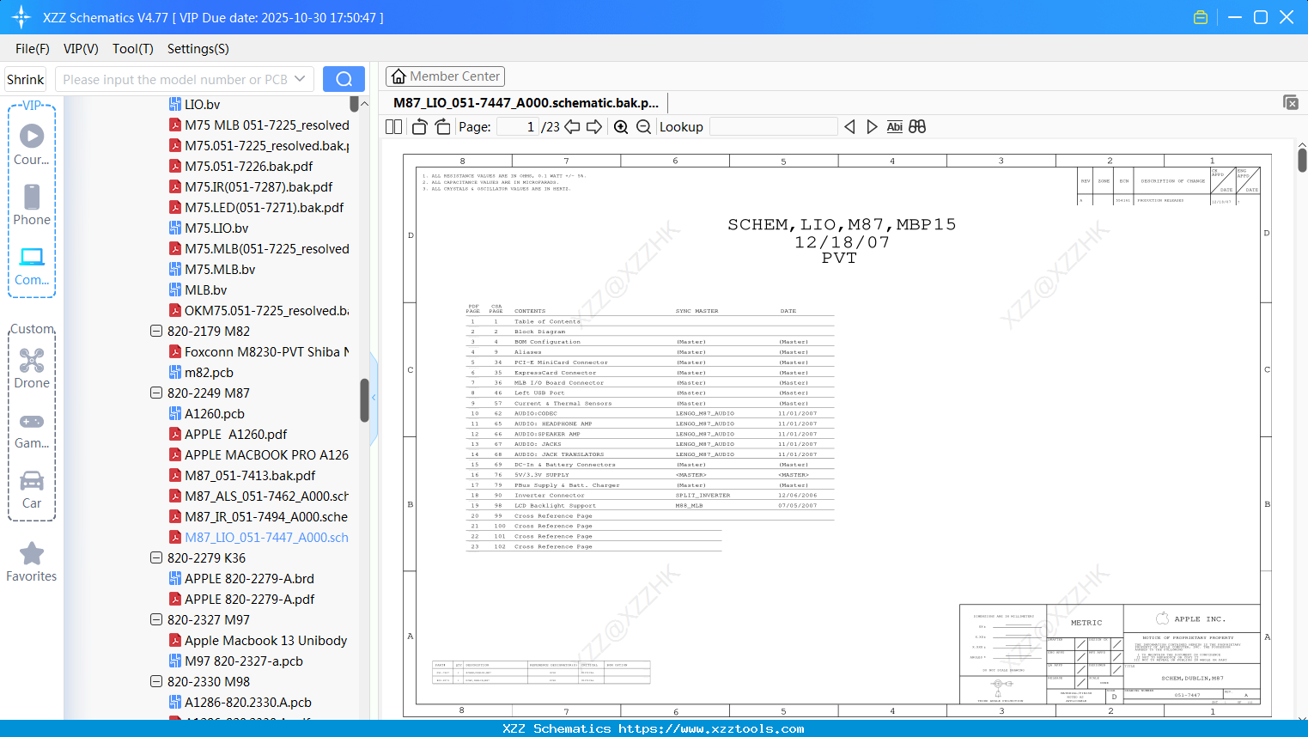
Task: Open M87_051-7413.bak.pdf file
Action: point(250,476)
